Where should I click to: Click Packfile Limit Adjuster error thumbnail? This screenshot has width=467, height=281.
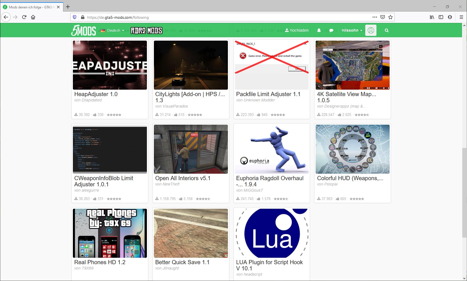[272, 65]
